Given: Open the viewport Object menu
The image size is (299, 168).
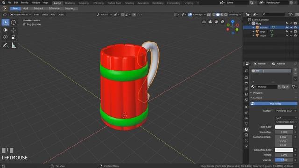Looking at the screenshot, I should click(x=61, y=14).
